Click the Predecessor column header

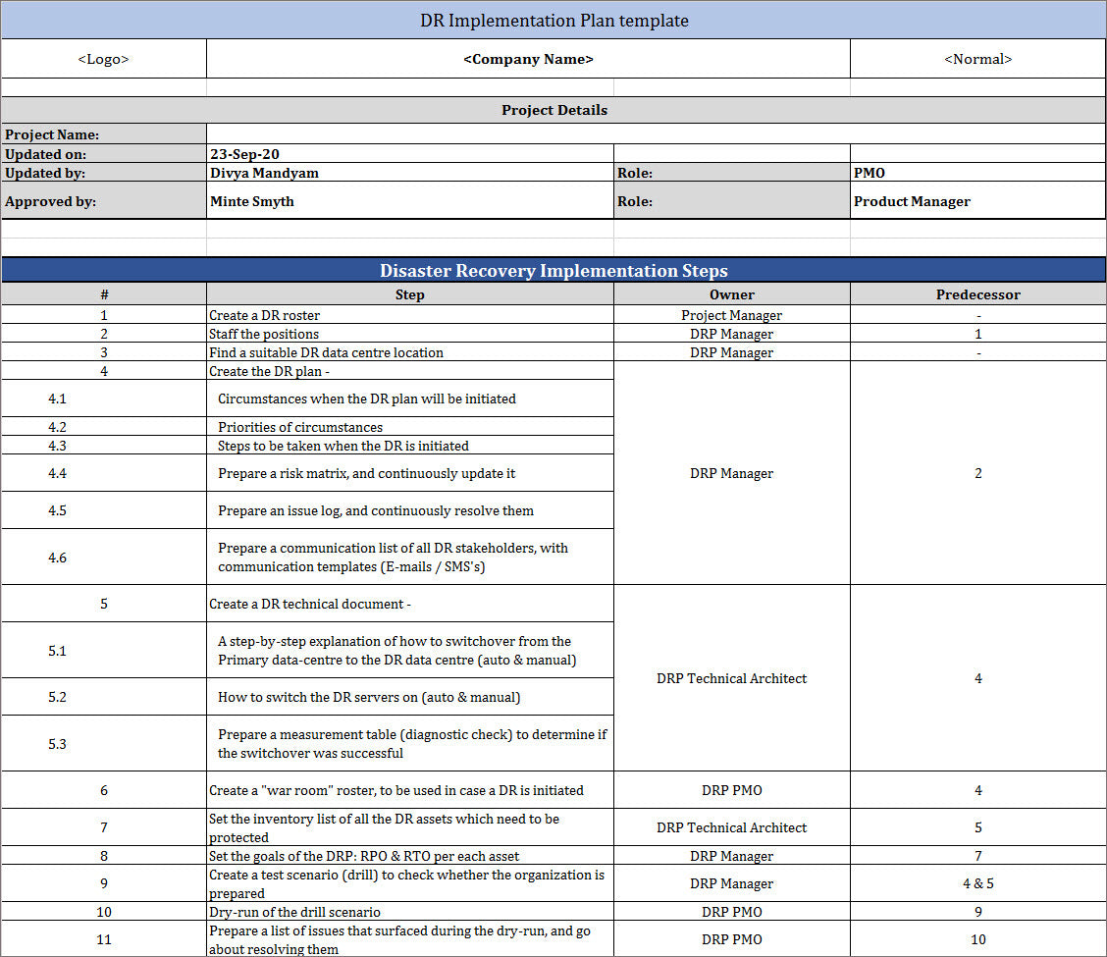pyautogui.click(x=977, y=294)
